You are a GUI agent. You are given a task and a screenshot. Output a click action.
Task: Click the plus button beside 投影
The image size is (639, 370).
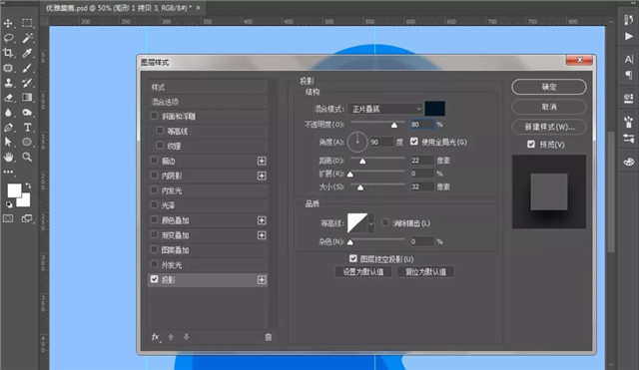tap(262, 280)
